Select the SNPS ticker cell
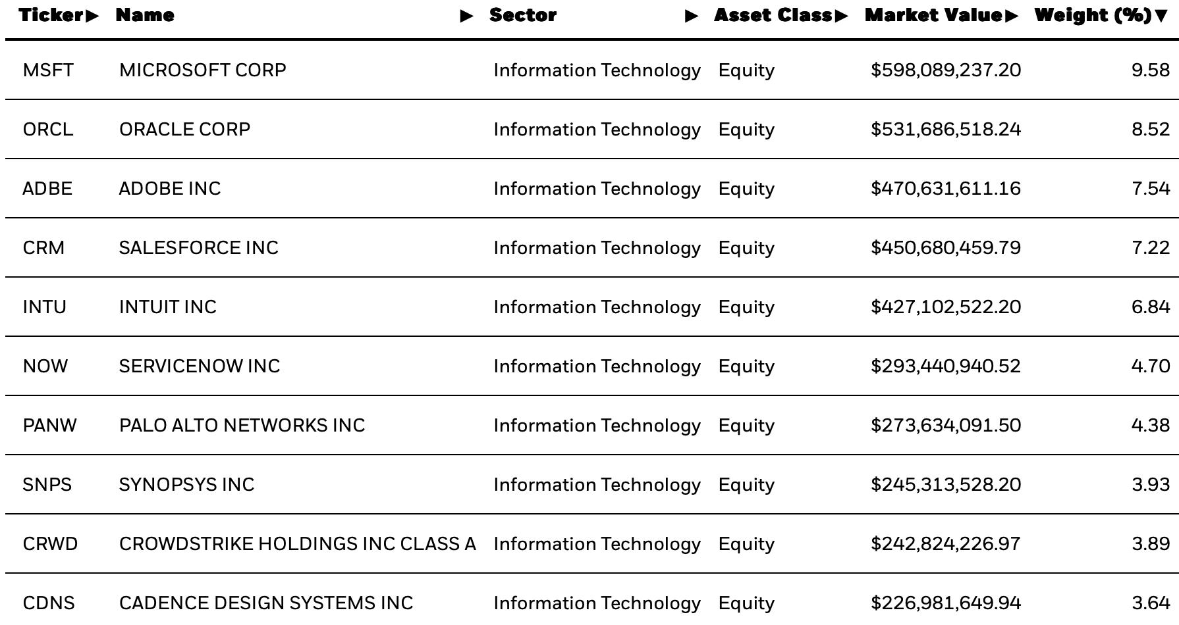The width and height of the screenshot is (1179, 625). [x=47, y=485]
